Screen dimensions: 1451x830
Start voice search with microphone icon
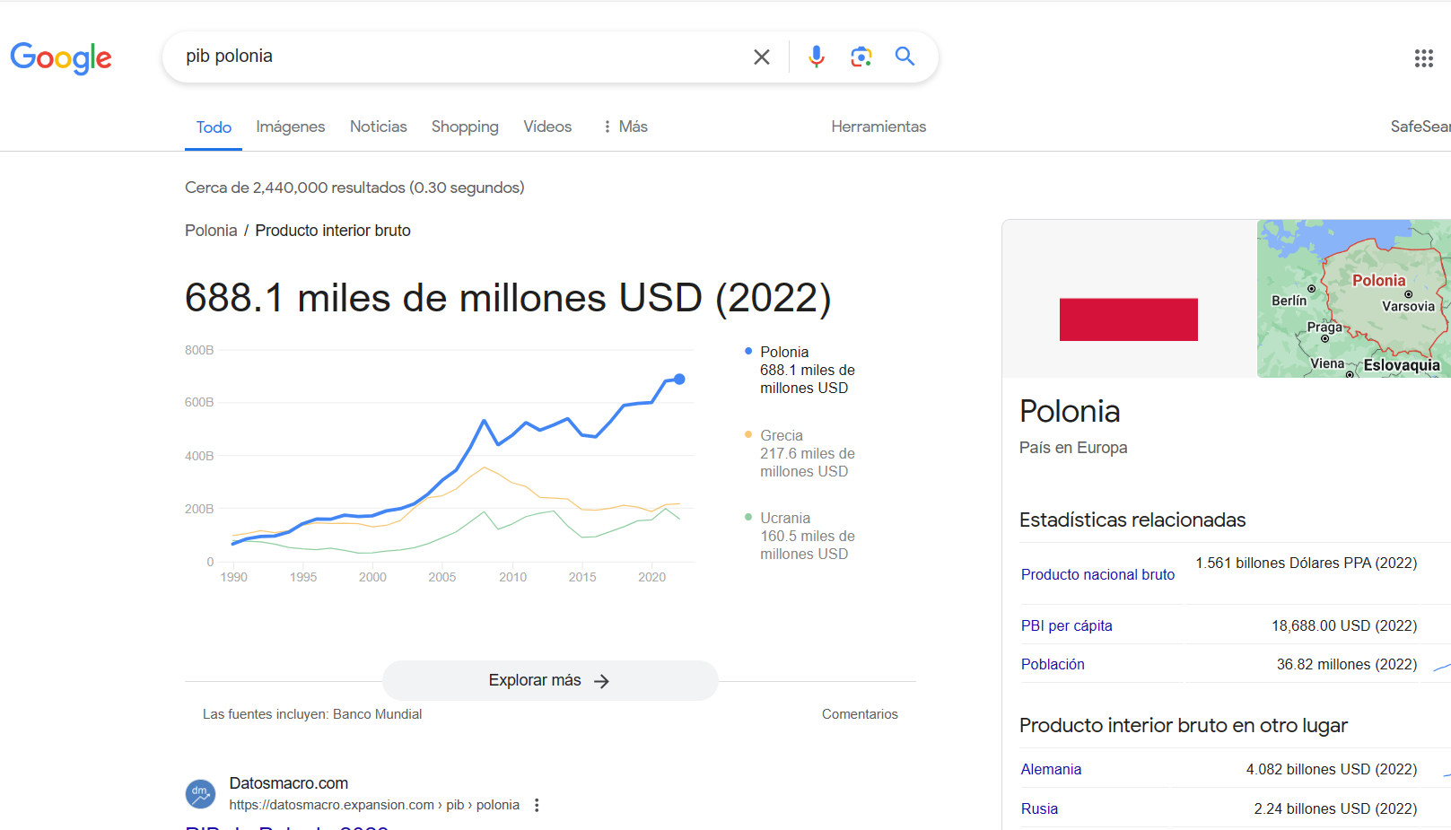816,57
